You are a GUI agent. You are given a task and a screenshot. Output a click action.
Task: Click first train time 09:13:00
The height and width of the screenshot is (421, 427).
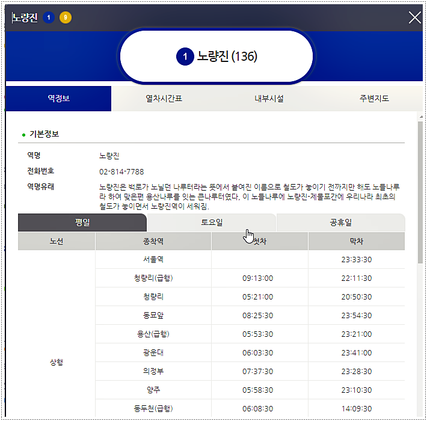[x=257, y=278]
